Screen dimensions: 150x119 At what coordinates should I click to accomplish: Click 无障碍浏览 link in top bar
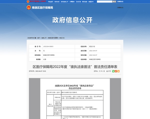(120, 1)
